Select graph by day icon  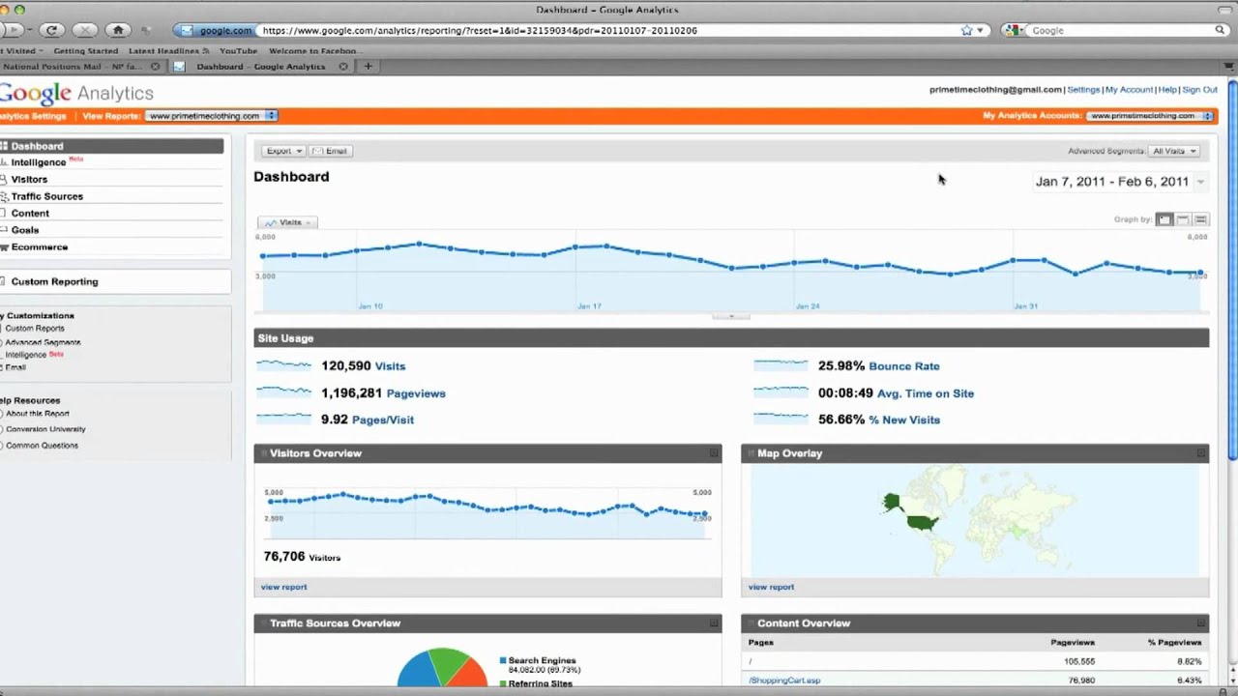click(1164, 219)
